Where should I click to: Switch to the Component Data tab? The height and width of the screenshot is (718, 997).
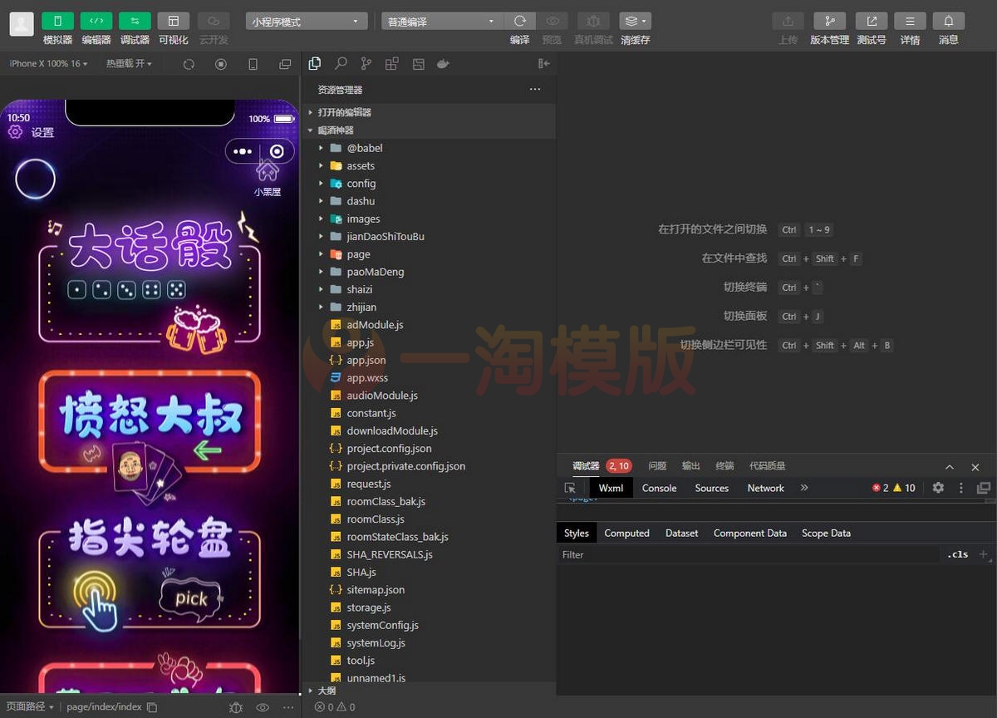[749, 533]
